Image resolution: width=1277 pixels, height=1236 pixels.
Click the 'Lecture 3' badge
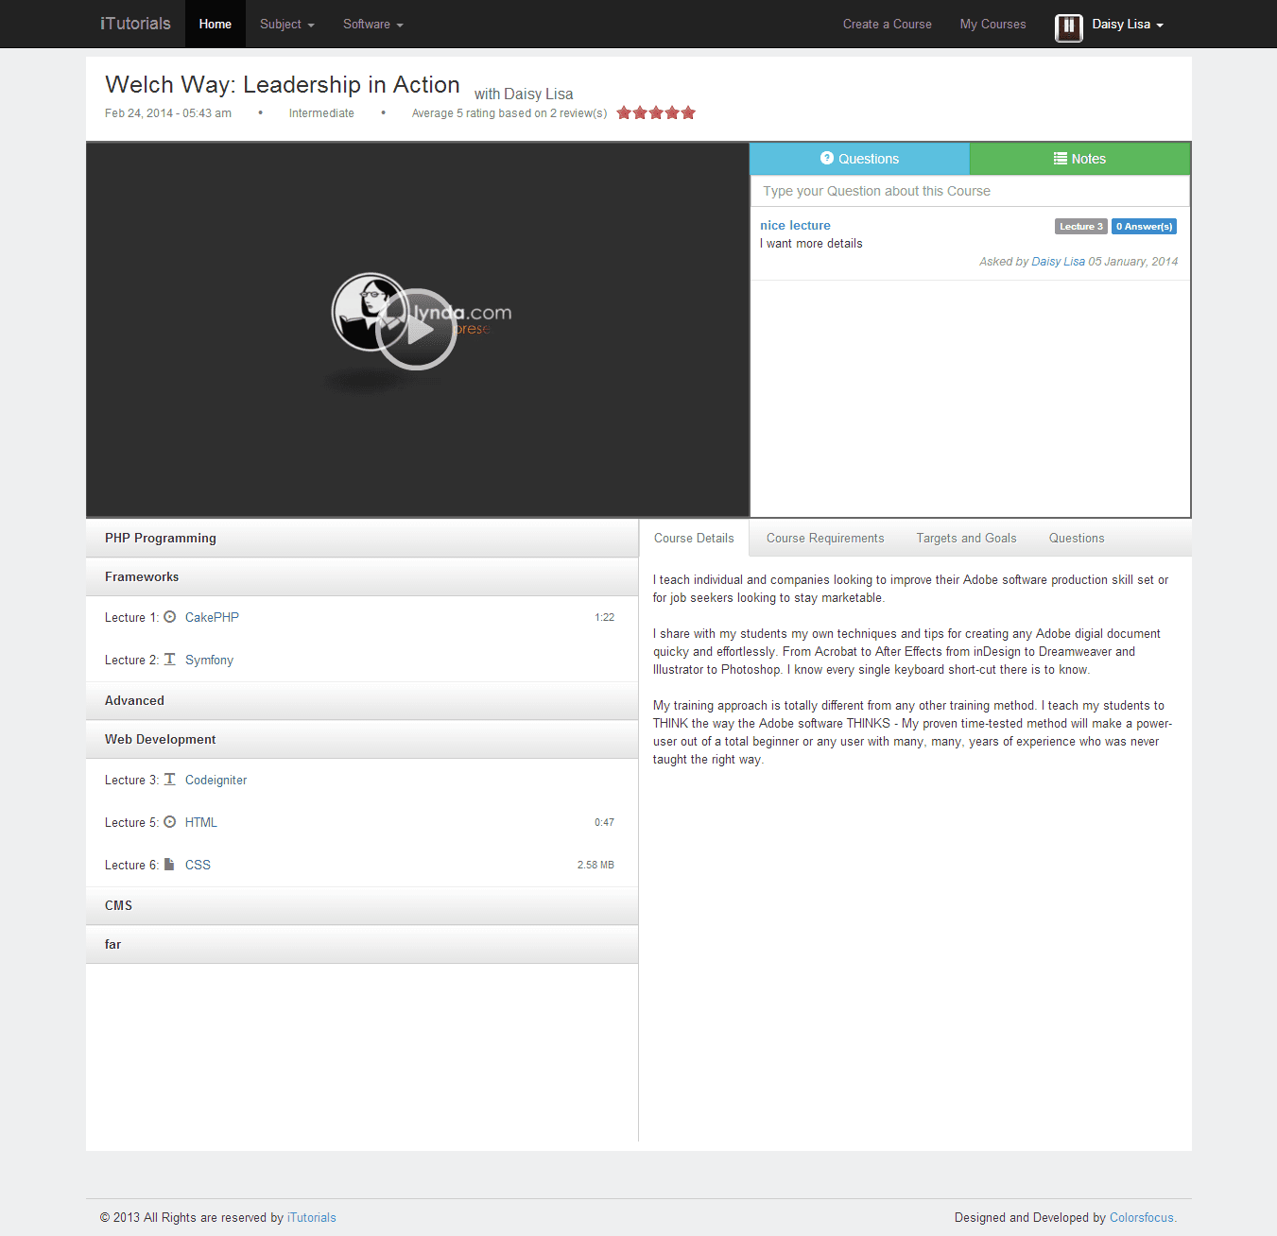pyautogui.click(x=1080, y=226)
